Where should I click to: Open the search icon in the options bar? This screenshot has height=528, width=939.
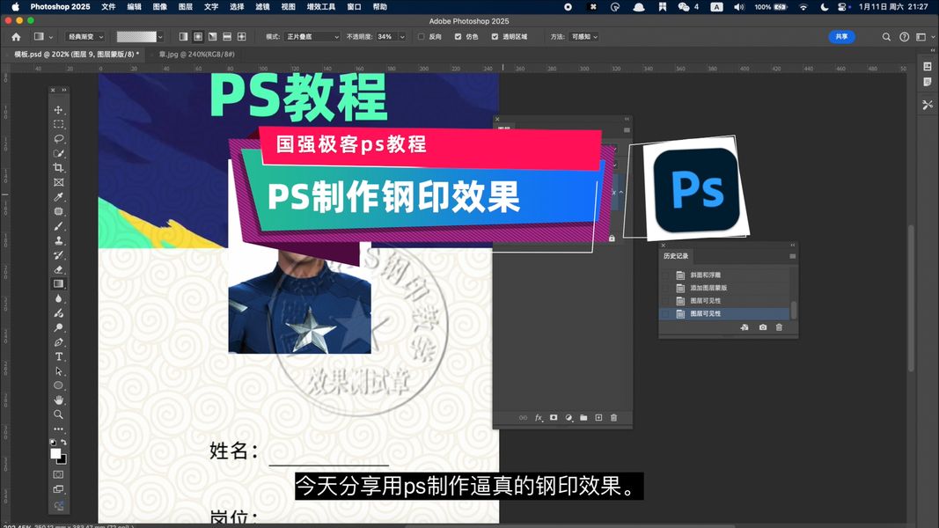tap(886, 37)
